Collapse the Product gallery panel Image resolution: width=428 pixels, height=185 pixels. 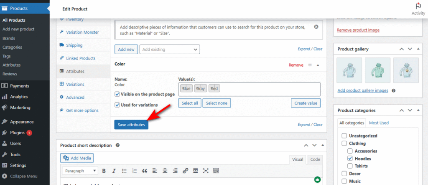[x=418, y=49]
